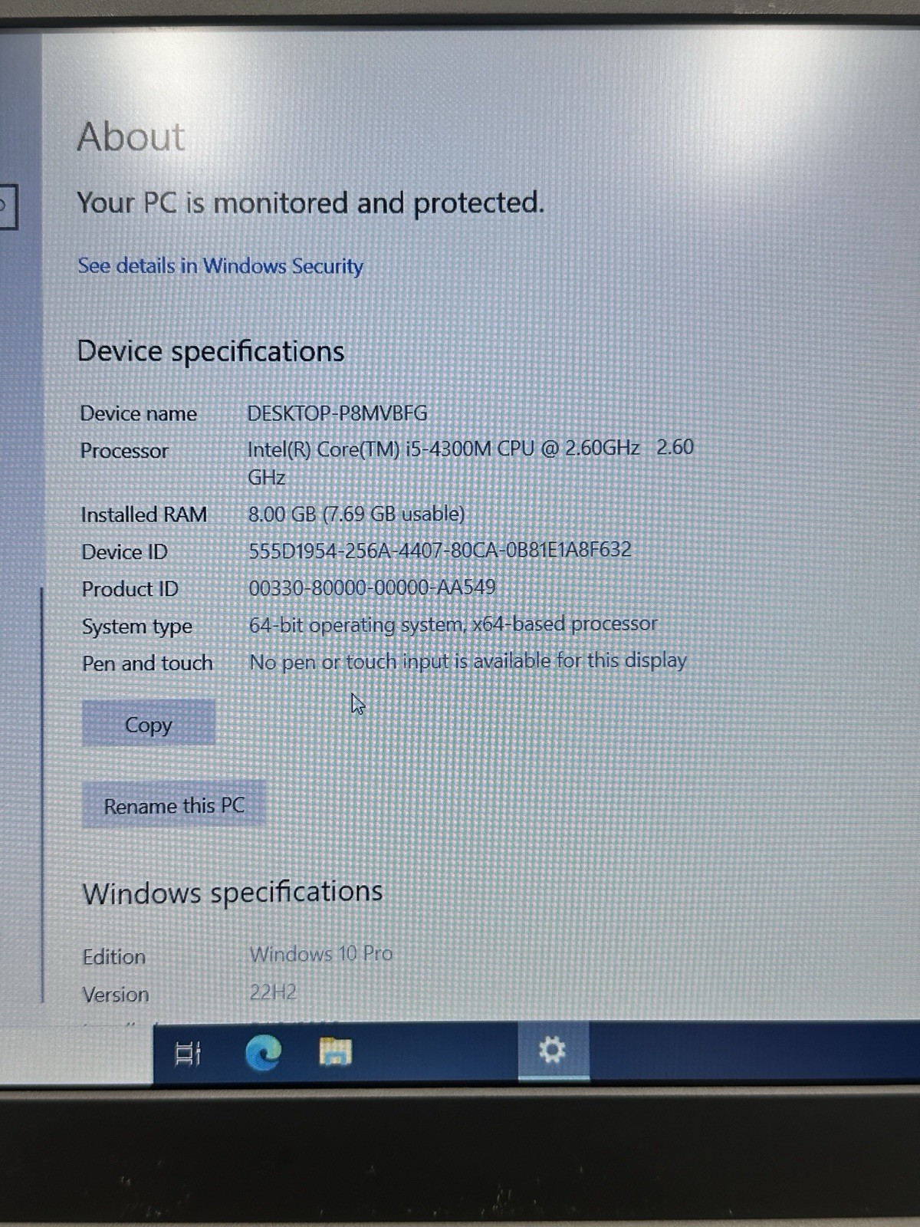The width and height of the screenshot is (920, 1227).
Task: Select the processor value Intel(R) Core(TM) i5-4300M
Action: (x=470, y=462)
